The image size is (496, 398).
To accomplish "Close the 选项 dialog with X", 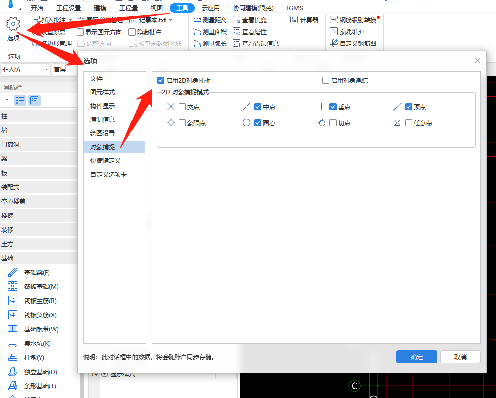I will pyautogui.click(x=477, y=61).
